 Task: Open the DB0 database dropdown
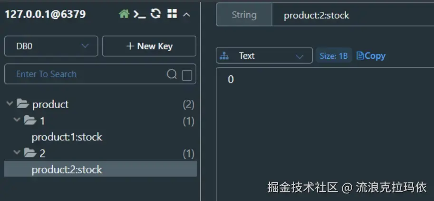[x=51, y=46]
